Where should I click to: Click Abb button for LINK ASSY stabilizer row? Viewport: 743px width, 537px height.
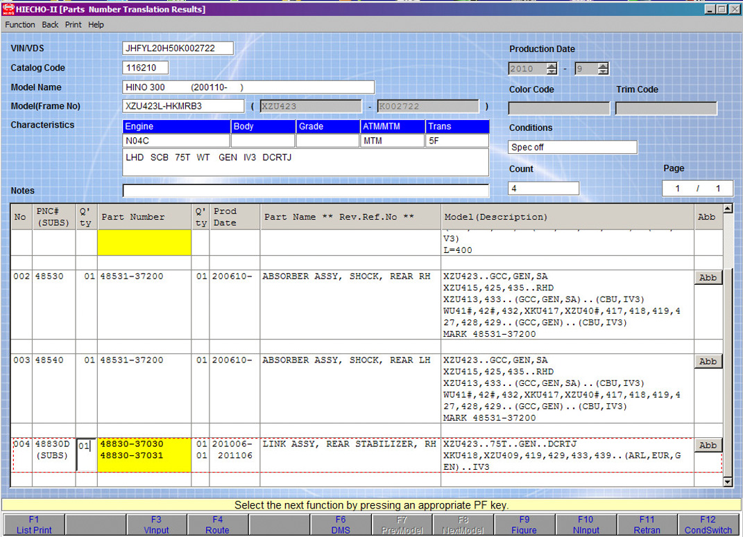(708, 445)
